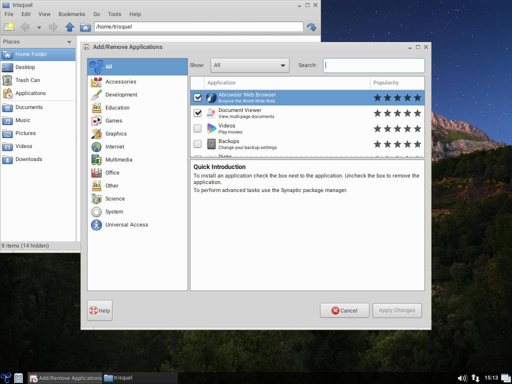This screenshot has height=384, width=512.
Task: Select the Multimedia category icon
Action: [96, 159]
